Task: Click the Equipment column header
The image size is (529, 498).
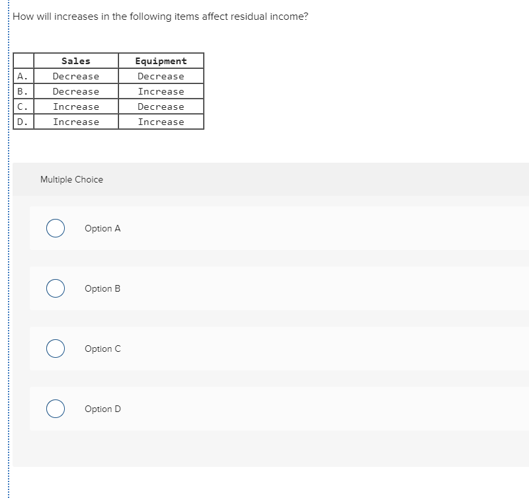Action: pos(161,61)
